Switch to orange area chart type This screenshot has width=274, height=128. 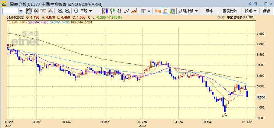[x=134, y=11]
